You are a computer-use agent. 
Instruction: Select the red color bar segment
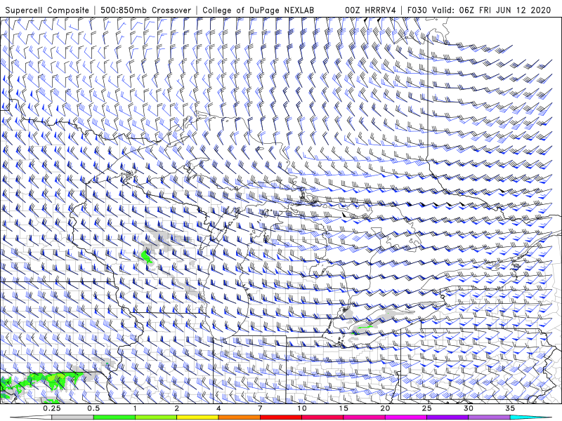coord(281,417)
